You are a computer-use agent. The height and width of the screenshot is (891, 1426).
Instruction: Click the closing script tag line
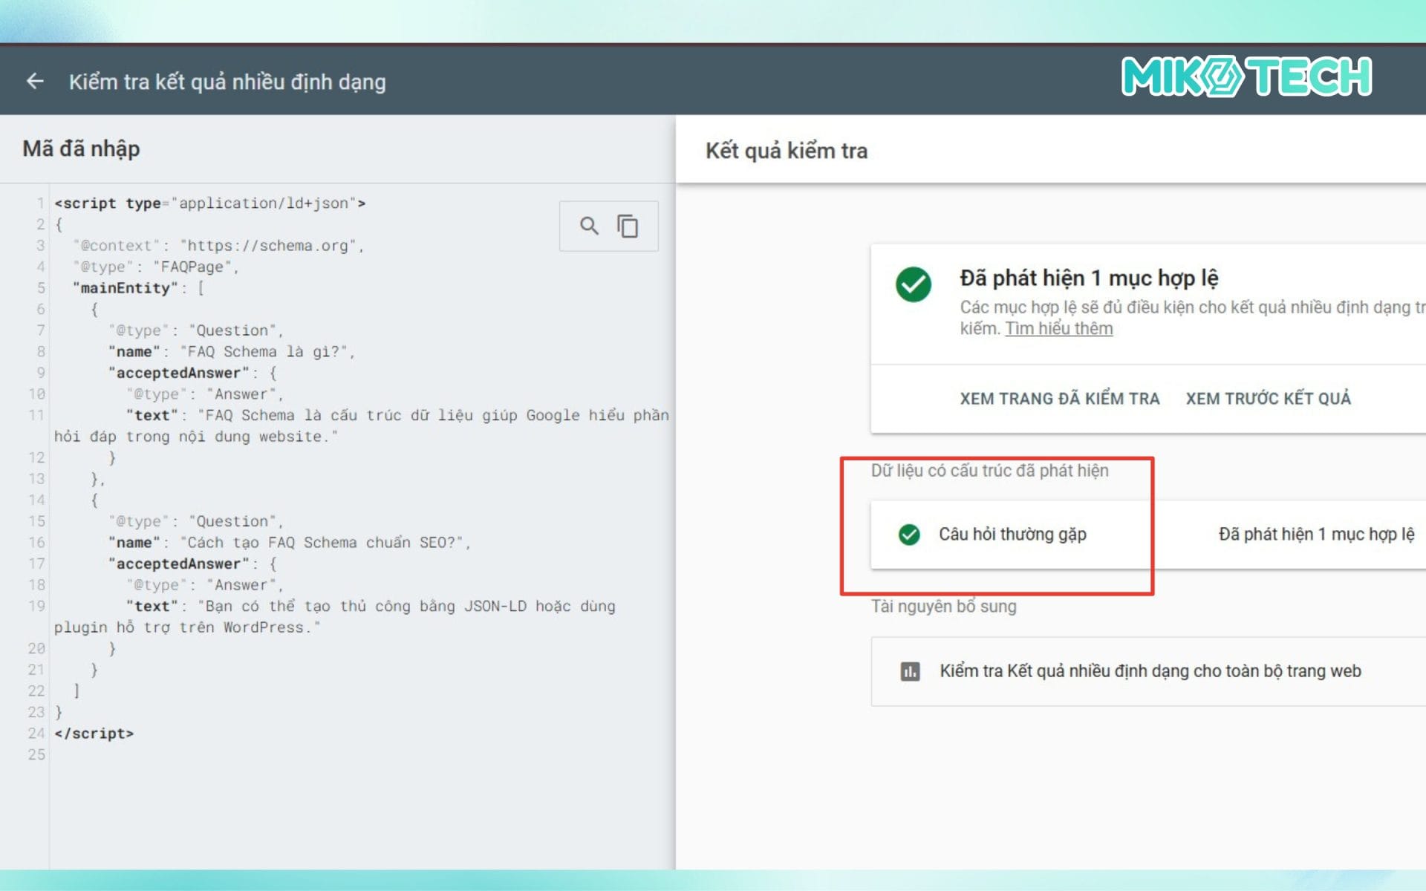point(94,734)
